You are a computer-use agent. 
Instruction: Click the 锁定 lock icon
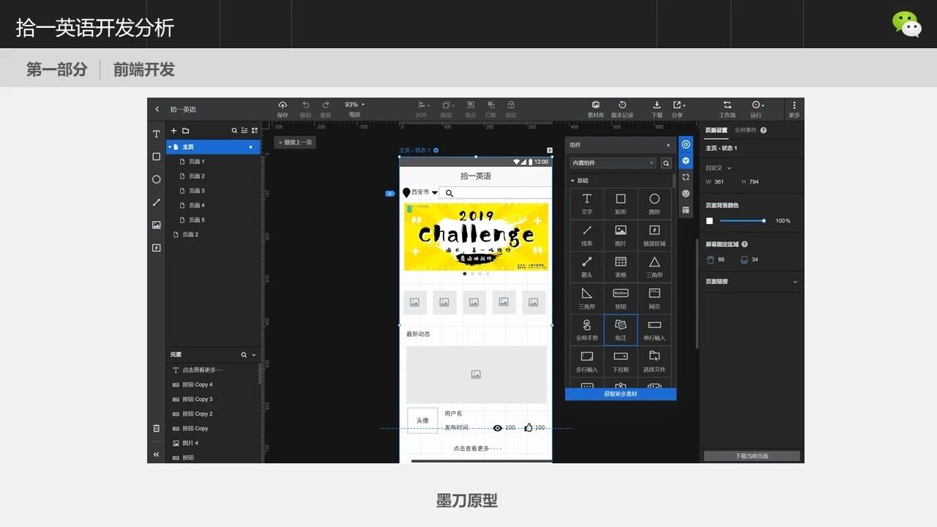click(x=511, y=105)
